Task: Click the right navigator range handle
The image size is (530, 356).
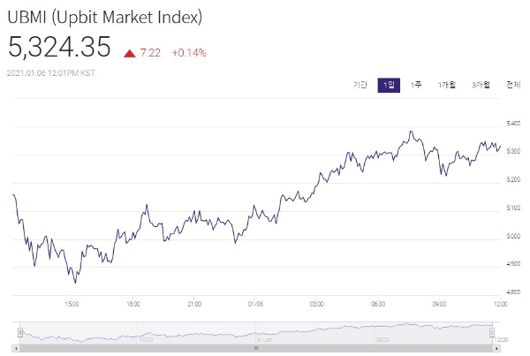Action: coord(492,332)
